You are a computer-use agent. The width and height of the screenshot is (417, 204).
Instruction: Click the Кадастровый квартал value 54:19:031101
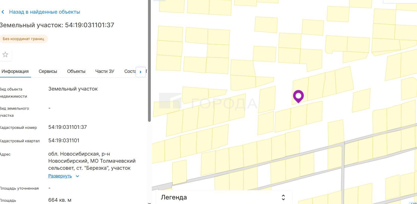(64, 140)
